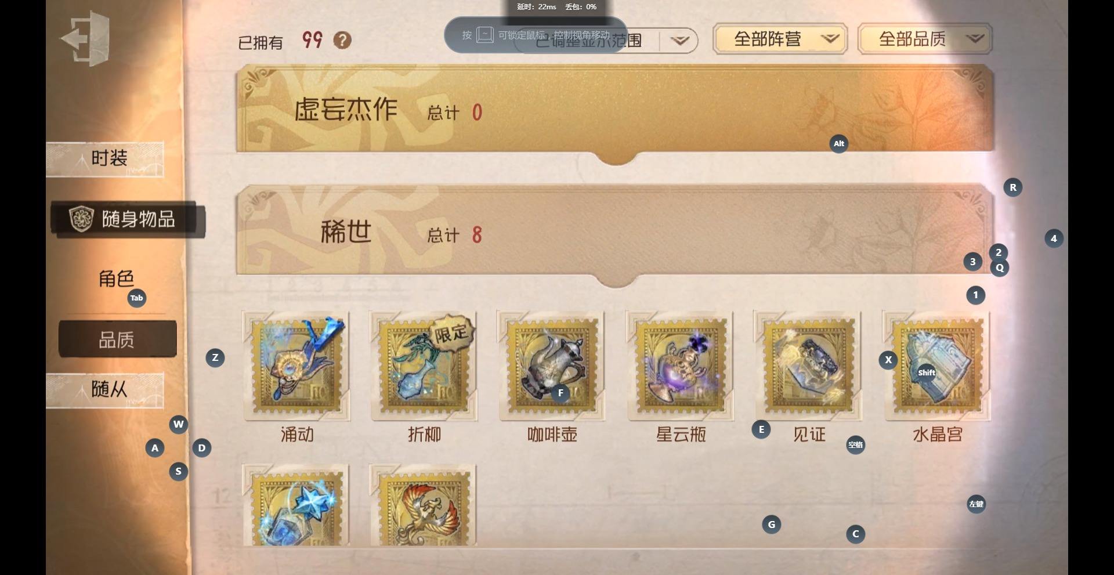The width and height of the screenshot is (1114, 575).
Task: Toggle the 品质 sort option
Action: click(x=117, y=339)
